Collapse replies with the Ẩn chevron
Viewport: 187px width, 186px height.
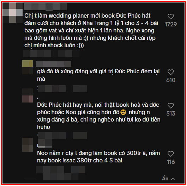click(173, 179)
